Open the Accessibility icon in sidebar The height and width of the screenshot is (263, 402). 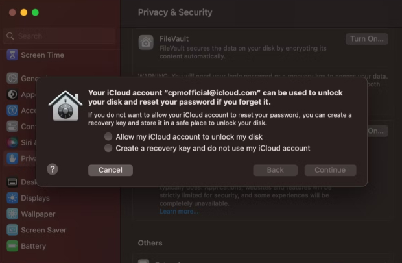coord(12,110)
